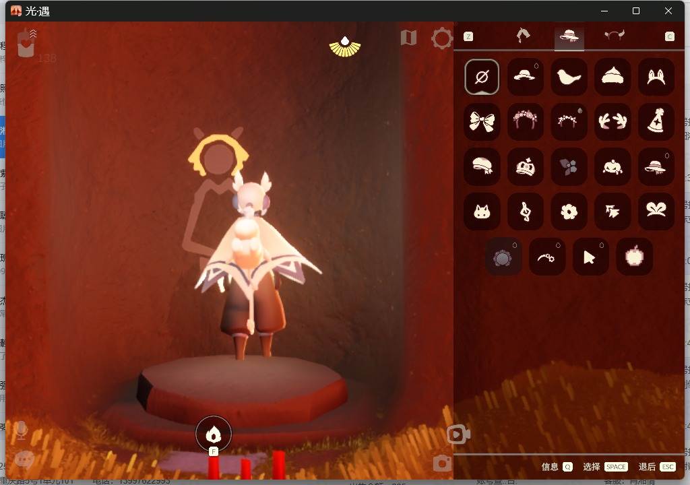690x485 pixels.
Task: Select the dark round wreath accessory
Action: click(x=503, y=257)
